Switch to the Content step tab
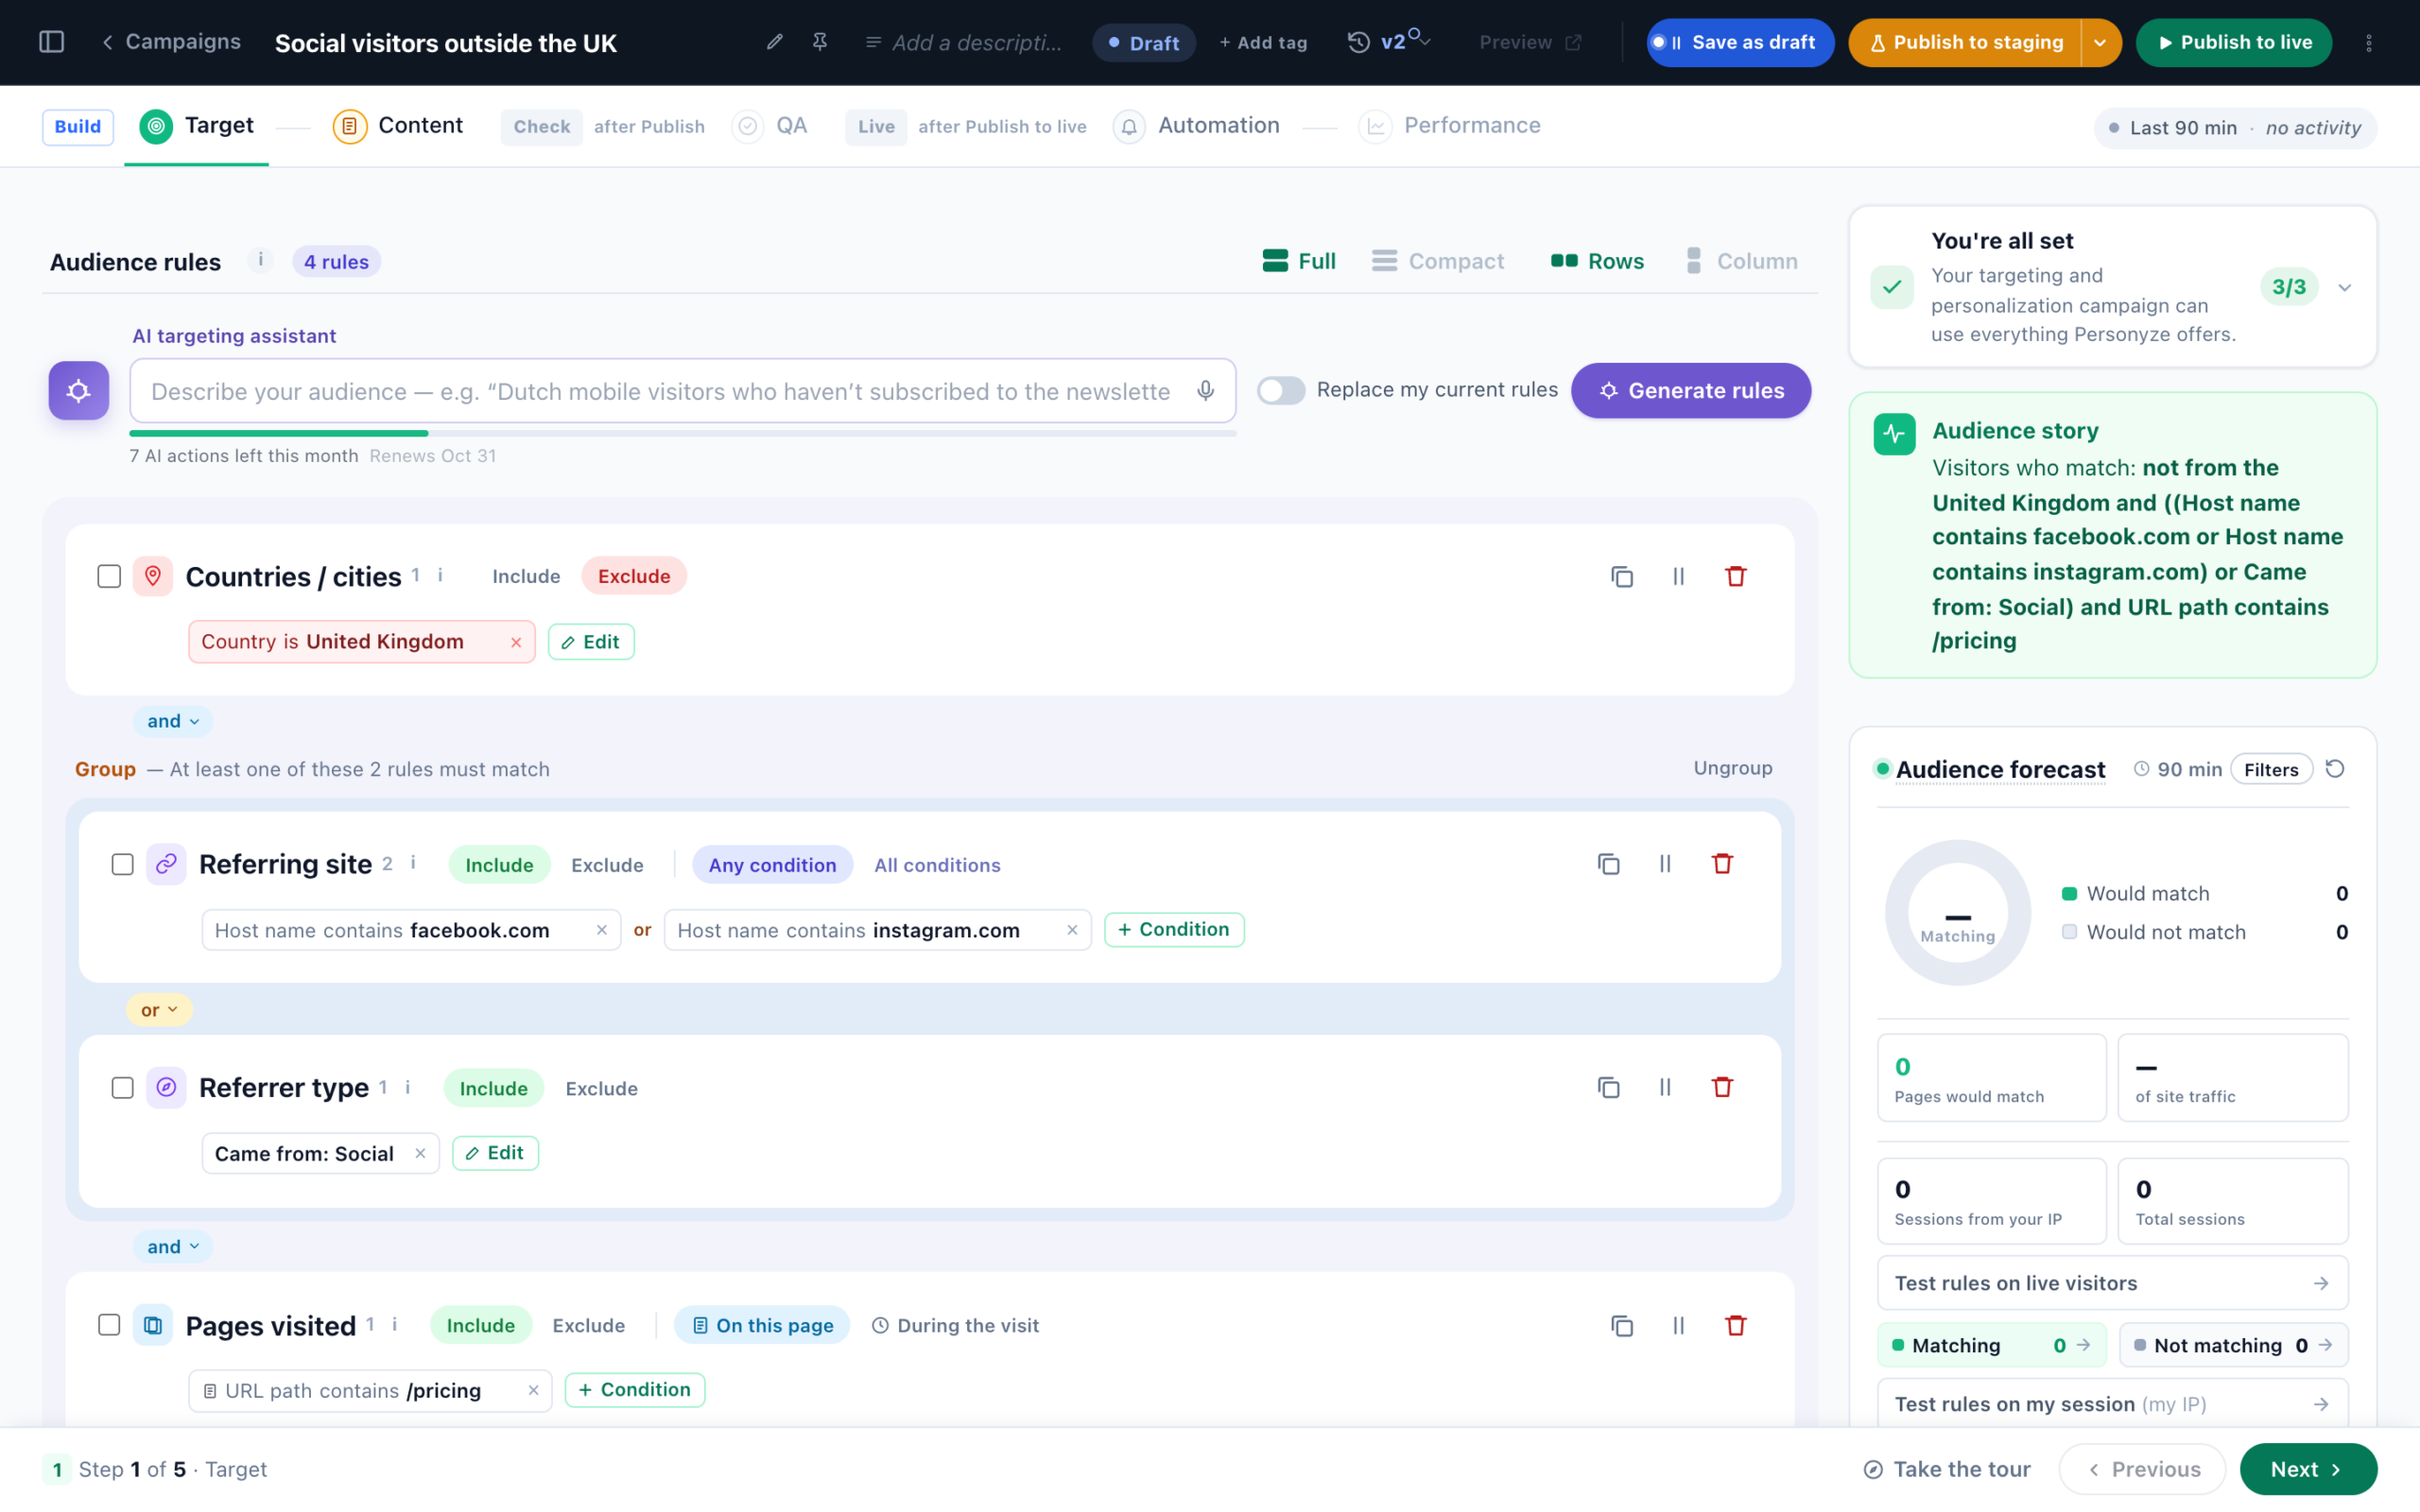Image resolution: width=2420 pixels, height=1512 pixels. pyautogui.click(x=398, y=126)
